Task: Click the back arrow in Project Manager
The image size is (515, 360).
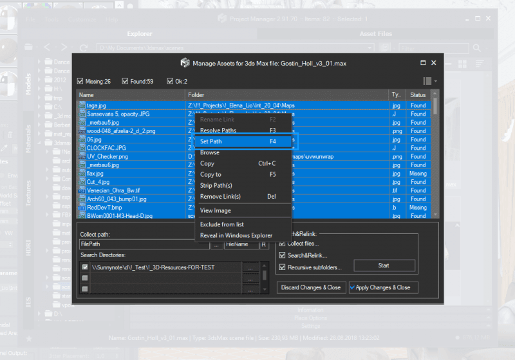Action: click(47, 48)
